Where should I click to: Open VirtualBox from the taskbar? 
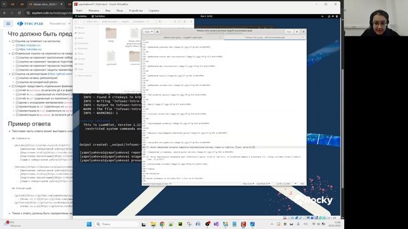click(x=244, y=224)
